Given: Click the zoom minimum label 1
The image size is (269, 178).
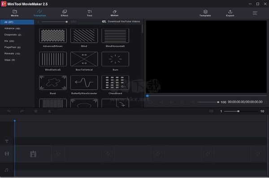Looking at the screenshot, I should tap(221, 111).
